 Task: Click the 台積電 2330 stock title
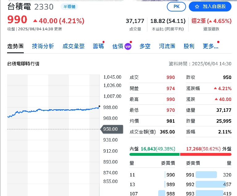coord(30,7)
